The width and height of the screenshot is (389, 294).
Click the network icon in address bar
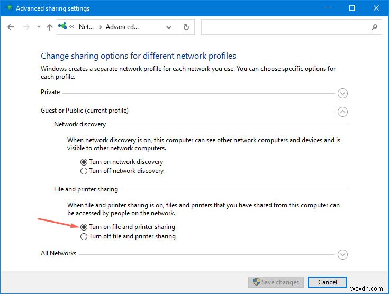(62, 26)
